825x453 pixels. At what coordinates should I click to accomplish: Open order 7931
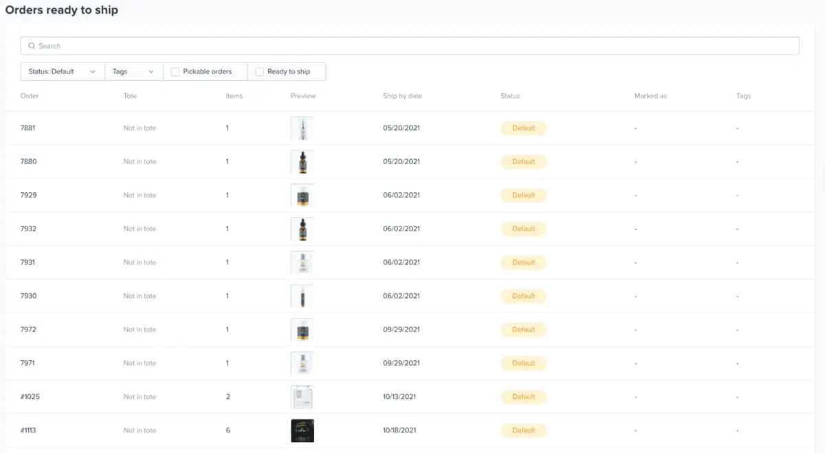pos(28,263)
